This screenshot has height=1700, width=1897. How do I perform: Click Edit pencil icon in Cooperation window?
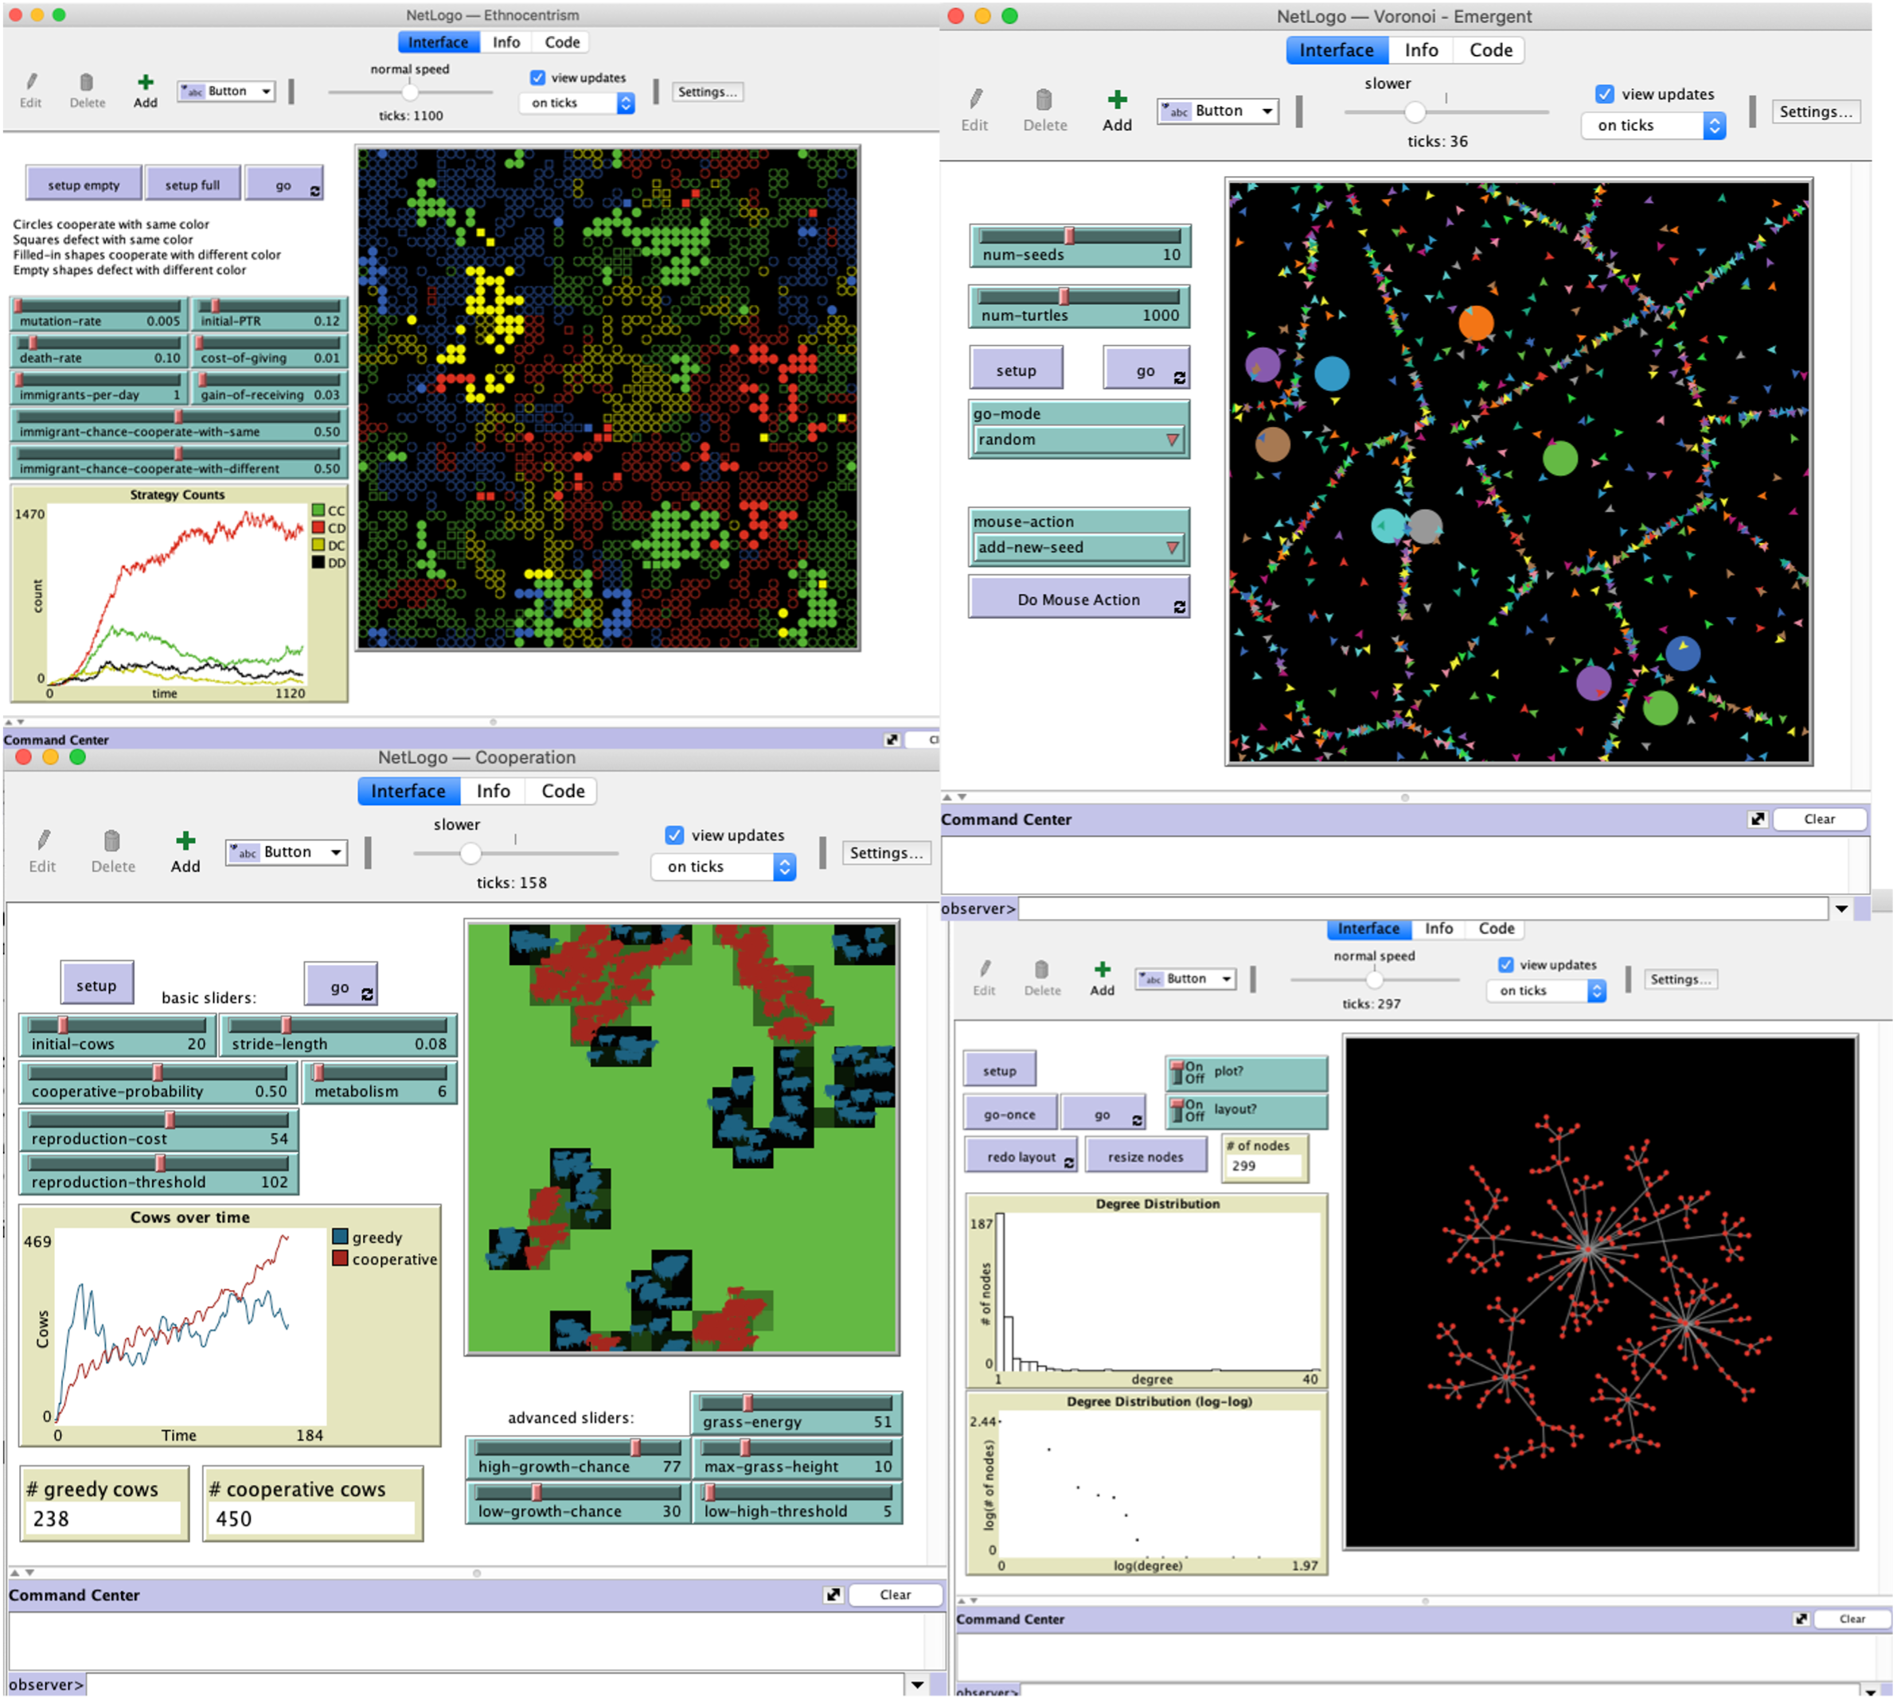(x=43, y=840)
